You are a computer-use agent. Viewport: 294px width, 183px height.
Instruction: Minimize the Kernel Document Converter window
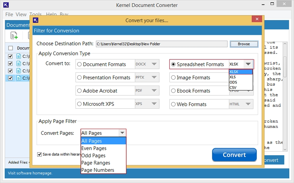pyautogui.click(x=263, y=4)
